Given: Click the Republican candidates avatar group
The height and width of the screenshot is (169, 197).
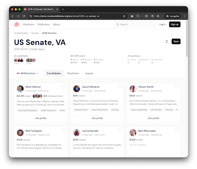Looking at the screenshot, I should point(31,60).
